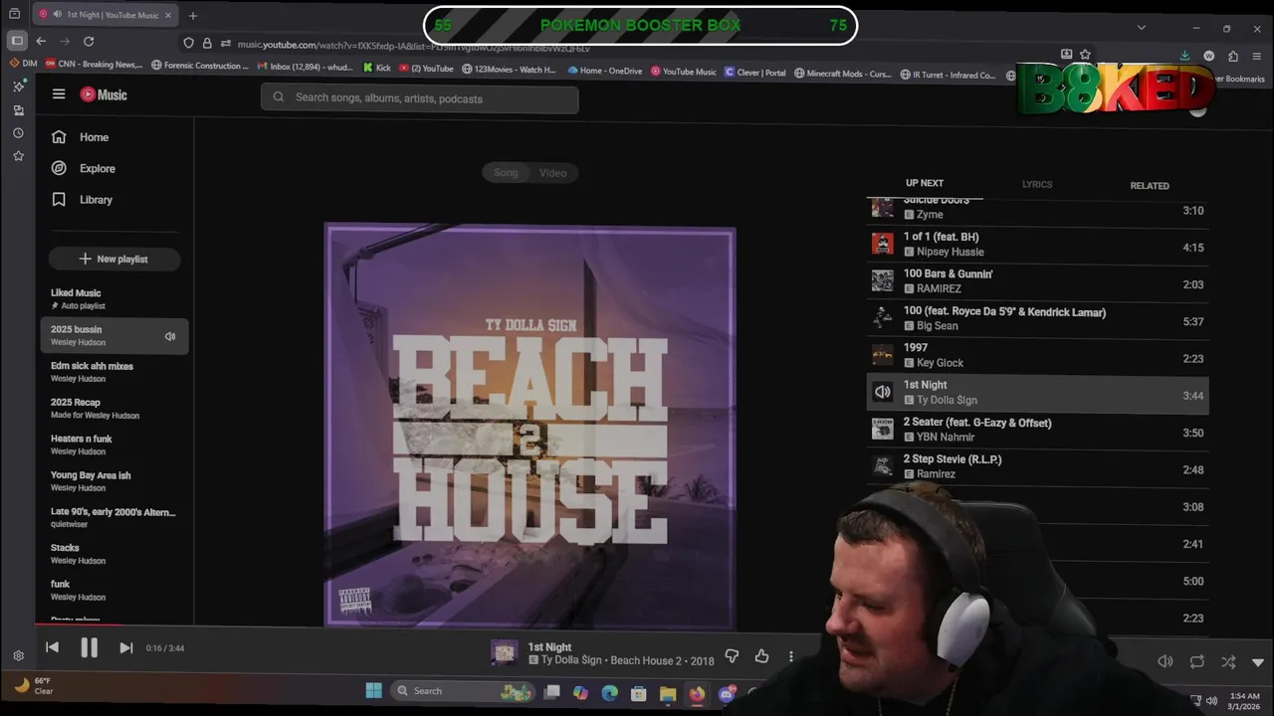The width and height of the screenshot is (1274, 716).
Task: Switch to Video view
Action: [x=553, y=173]
